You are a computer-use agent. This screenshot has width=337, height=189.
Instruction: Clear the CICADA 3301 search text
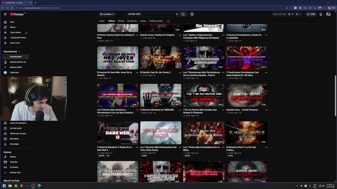[x=177, y=14]
